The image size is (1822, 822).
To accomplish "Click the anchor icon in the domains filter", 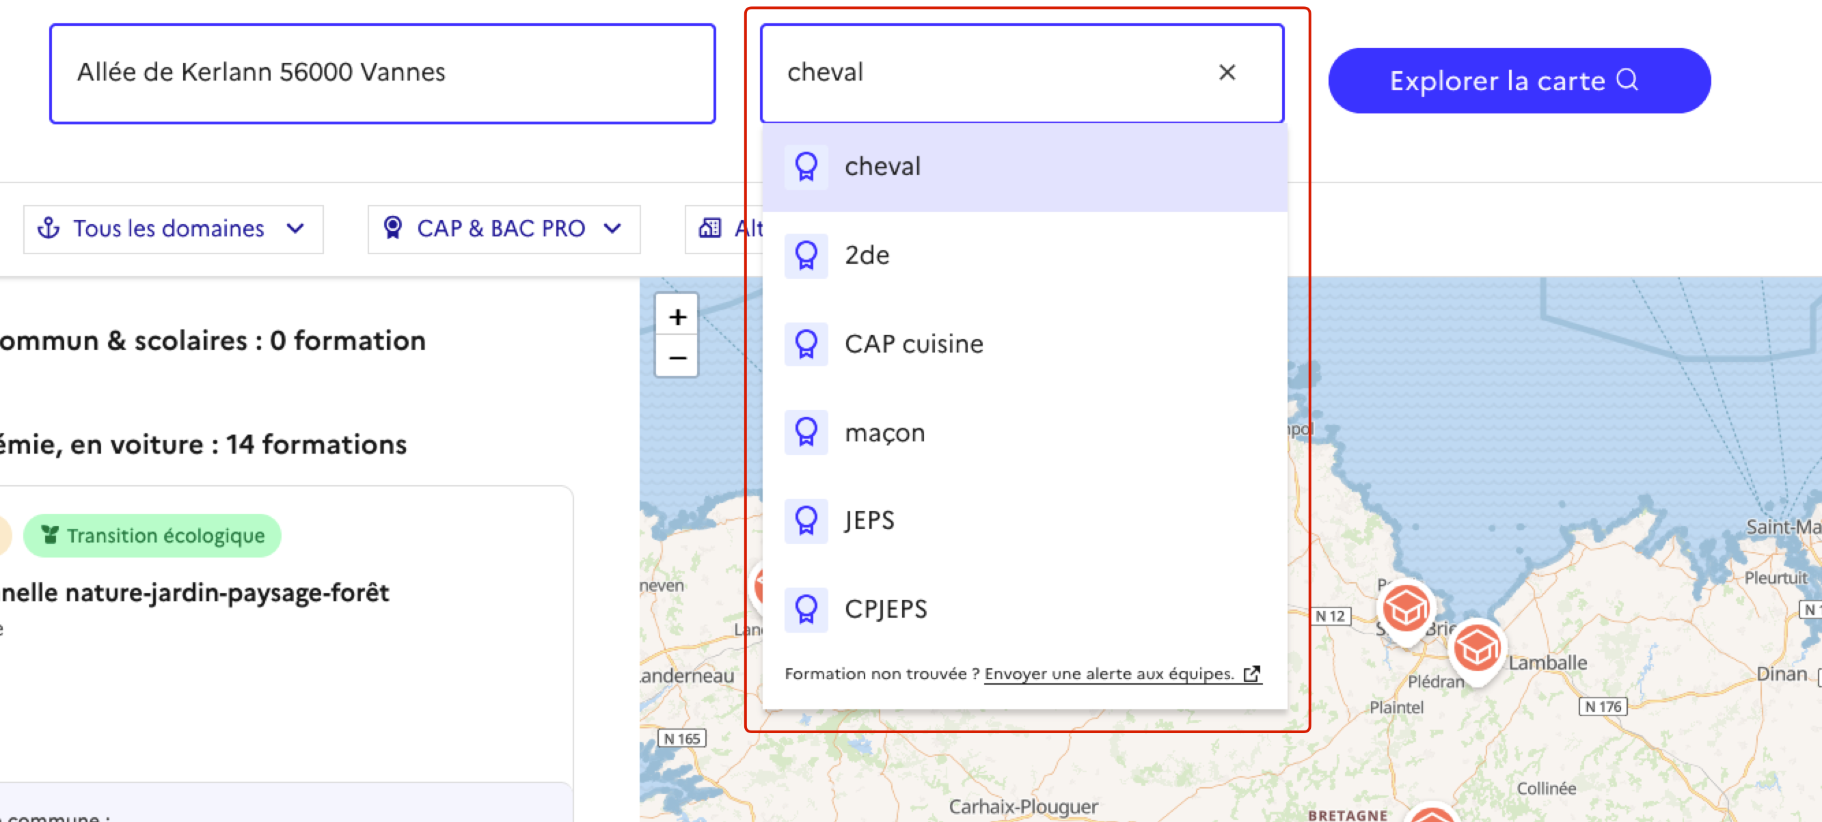I will [x=48, y=228].
